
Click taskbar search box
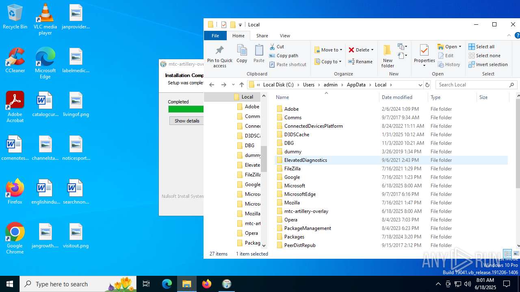78,284
